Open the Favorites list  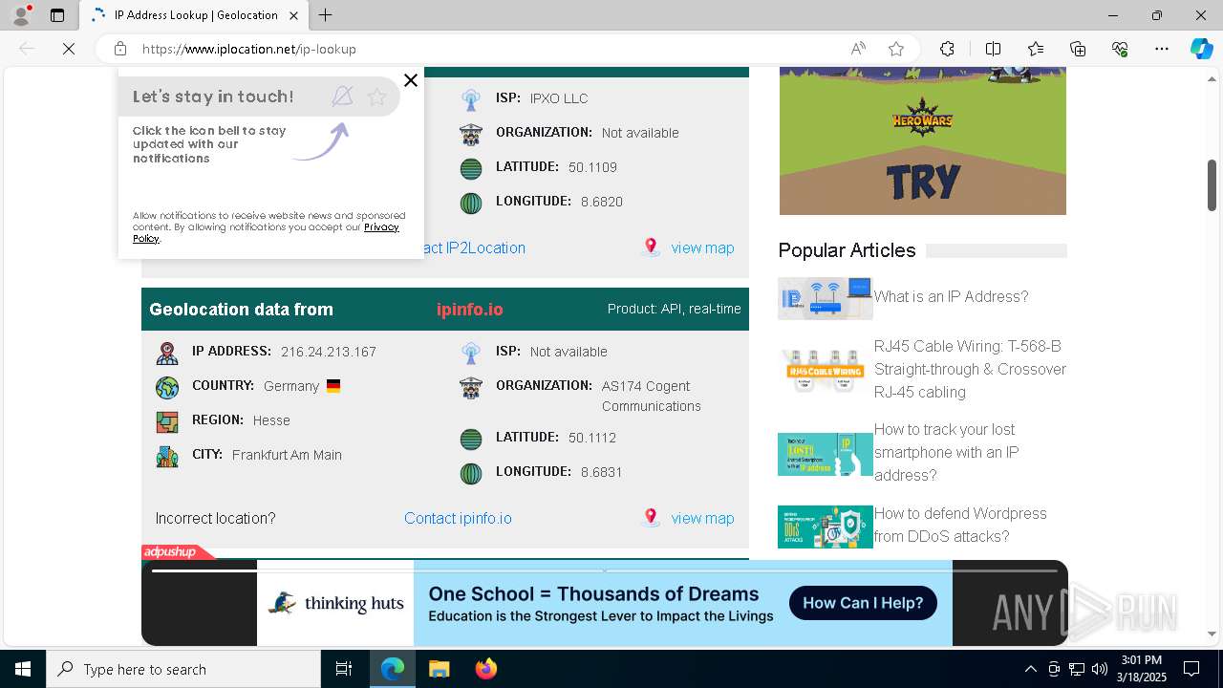coord(1036,49)
